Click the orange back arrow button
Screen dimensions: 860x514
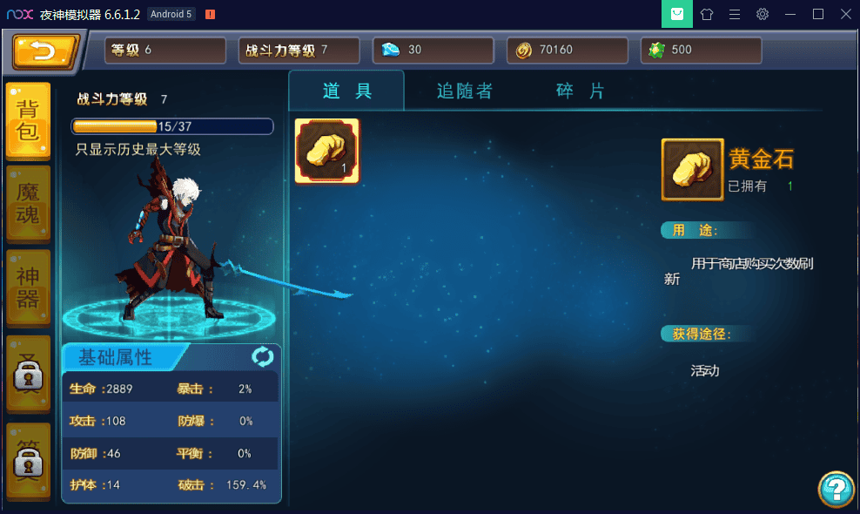45,51
